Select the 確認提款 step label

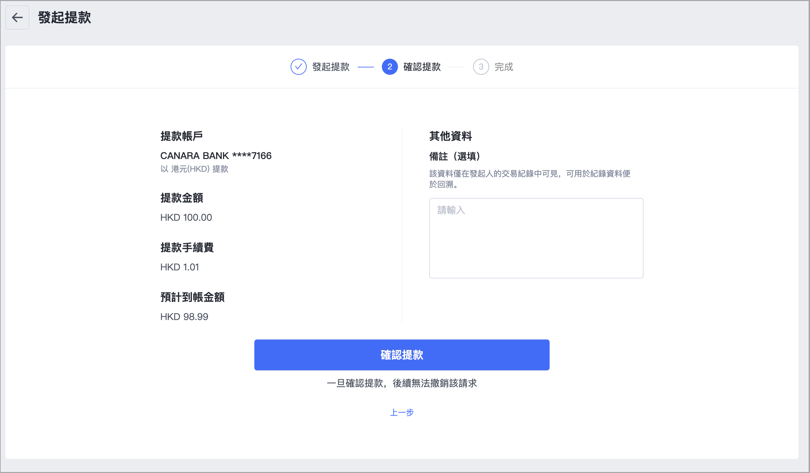(422, 67)
